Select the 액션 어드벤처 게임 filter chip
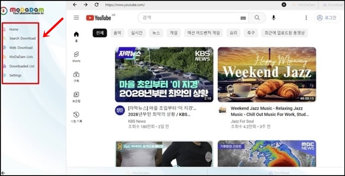 pyautogui.click(x=204, y=33)
